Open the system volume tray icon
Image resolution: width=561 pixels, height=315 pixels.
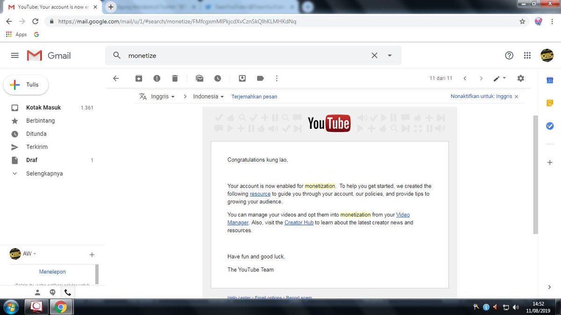point(516,307)
